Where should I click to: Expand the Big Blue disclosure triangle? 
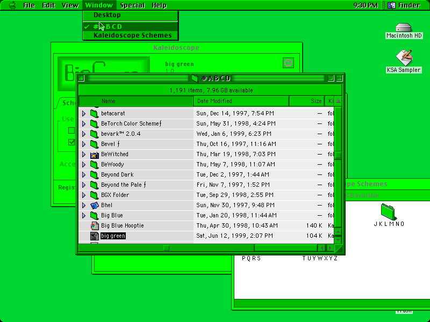[84, 216]
